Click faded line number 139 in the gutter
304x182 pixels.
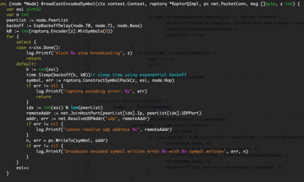[x=86, y=101]
